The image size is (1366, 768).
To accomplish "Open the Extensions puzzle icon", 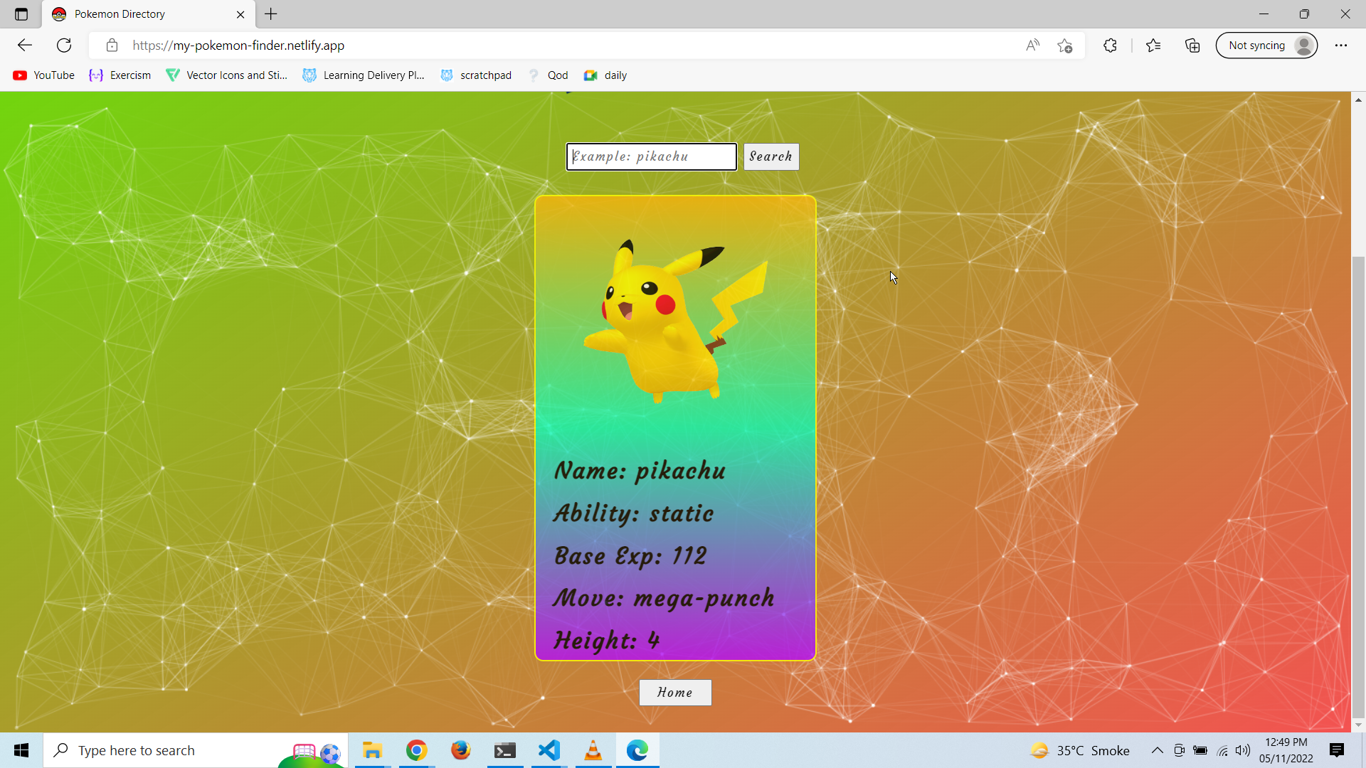I will tap(1110, 46).
